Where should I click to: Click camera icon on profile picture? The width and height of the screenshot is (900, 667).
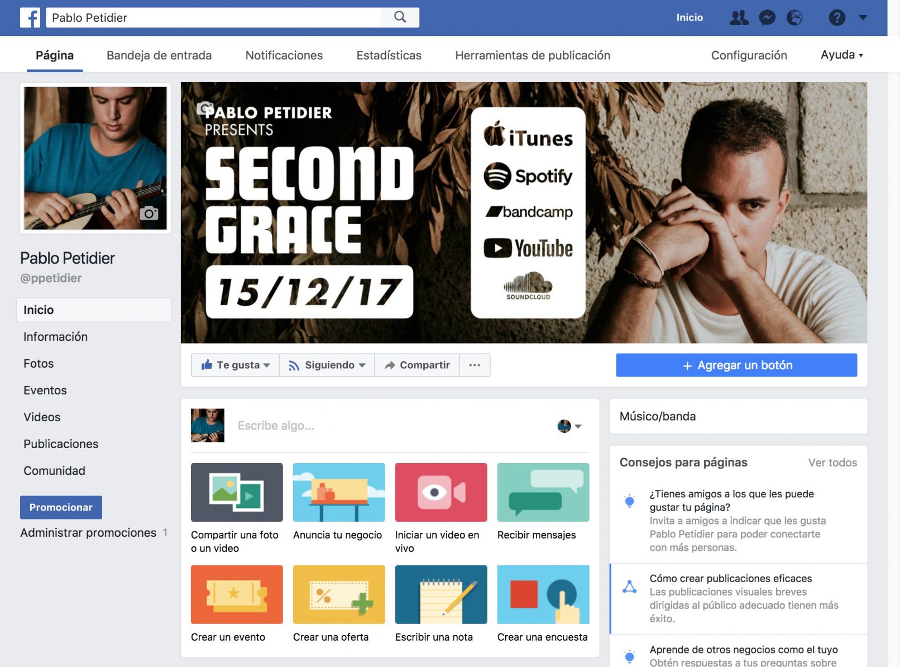[149, 213]
